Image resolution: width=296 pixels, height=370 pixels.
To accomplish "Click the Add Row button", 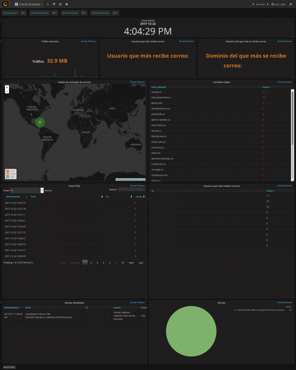I will pyautogui.click(x=9, y=367).
